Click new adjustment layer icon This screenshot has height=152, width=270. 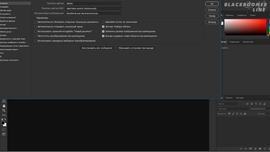[x=255, y=149]
